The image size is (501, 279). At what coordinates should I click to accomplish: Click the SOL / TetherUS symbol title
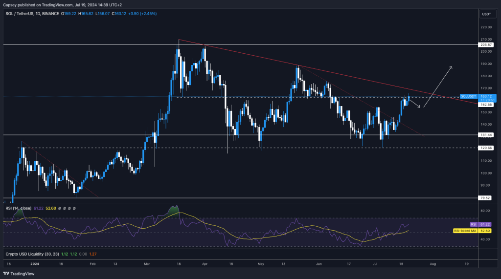(24, 13)
